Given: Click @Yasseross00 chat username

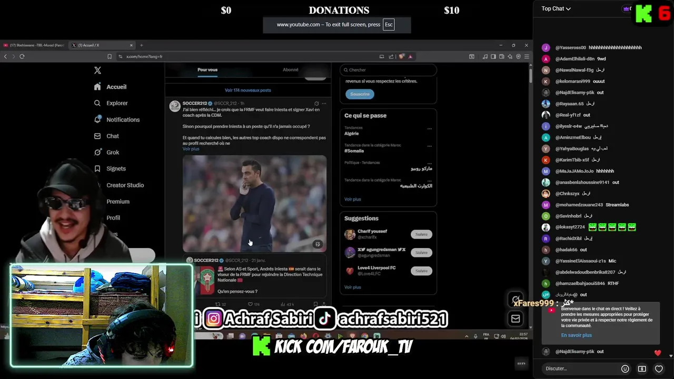Looking at the screenshot, I should pos(570,47).
